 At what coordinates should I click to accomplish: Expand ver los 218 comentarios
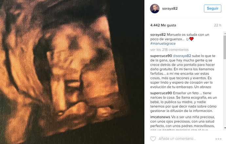click(169, 50)
